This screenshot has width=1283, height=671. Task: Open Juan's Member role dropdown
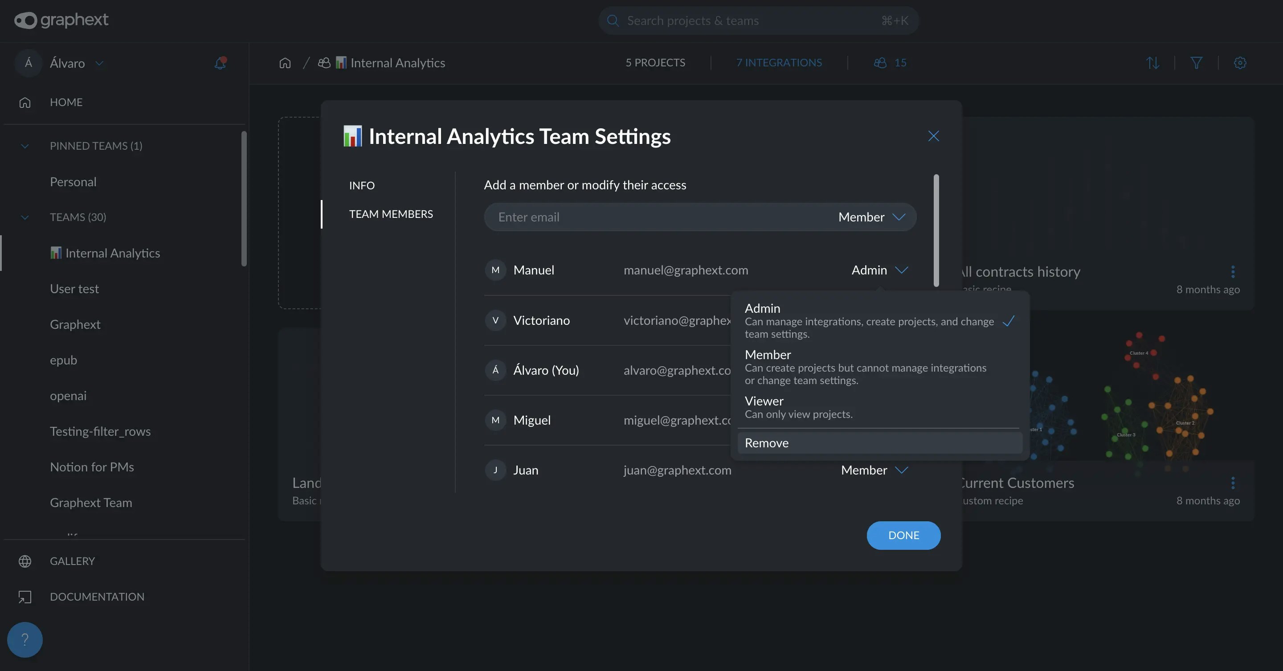pyautogui.click(x=874, y=470)
